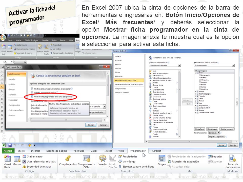Open Centro de confianza in the Excel 2007 options sidebar
This screenshot has width=243, height=182.
[x=16, y=110]
